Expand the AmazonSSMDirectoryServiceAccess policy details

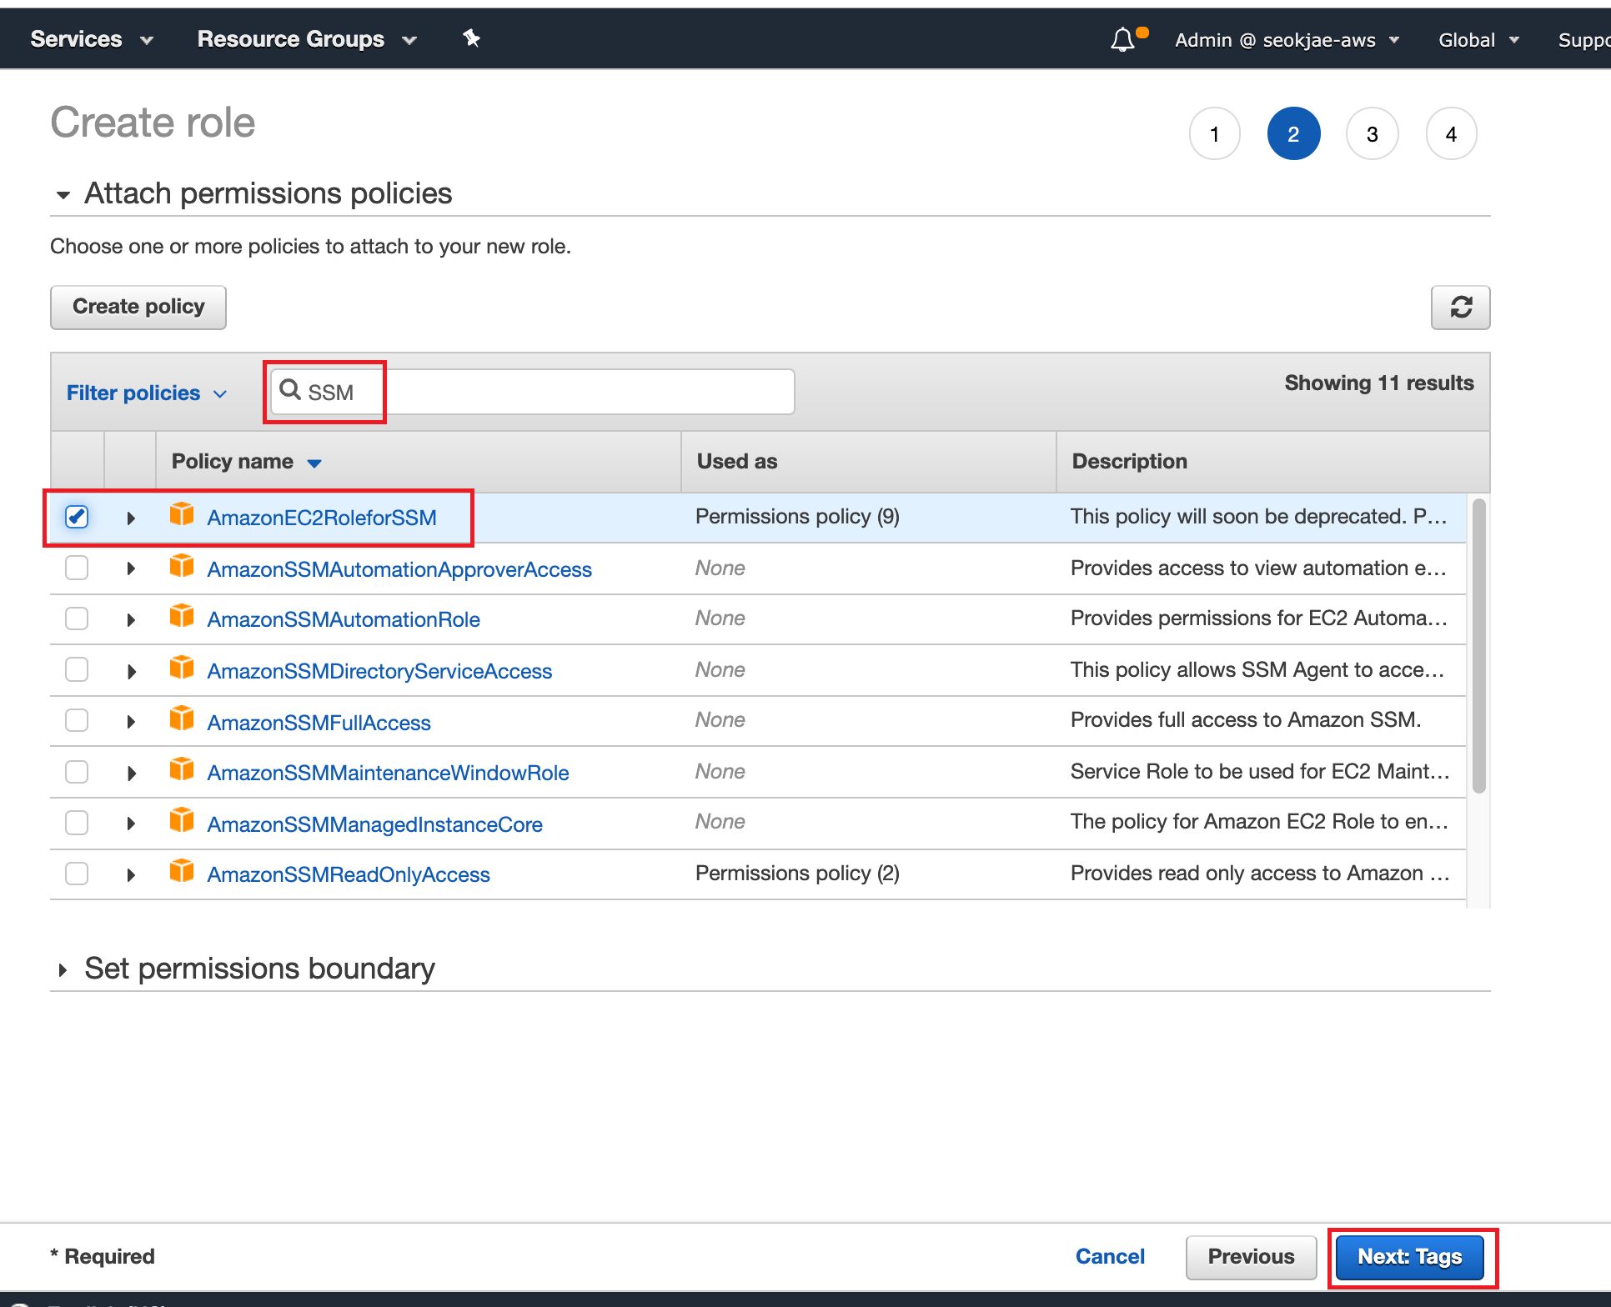point(131,671)
